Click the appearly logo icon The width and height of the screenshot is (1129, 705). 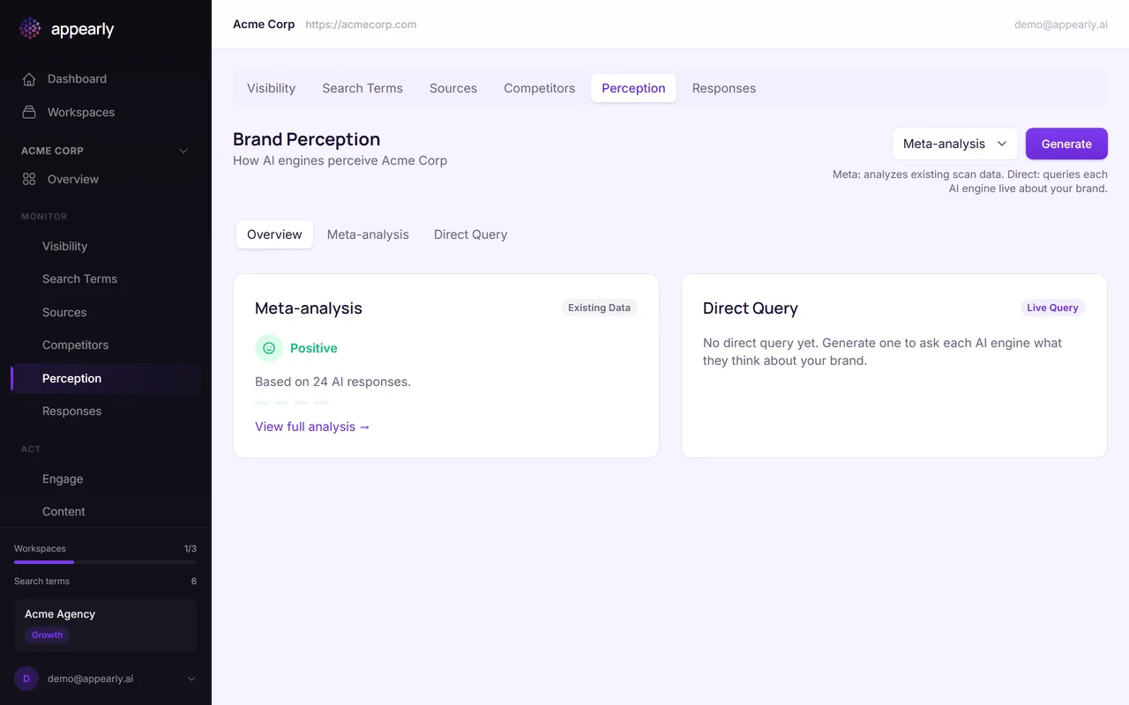[x=30, y=29]
